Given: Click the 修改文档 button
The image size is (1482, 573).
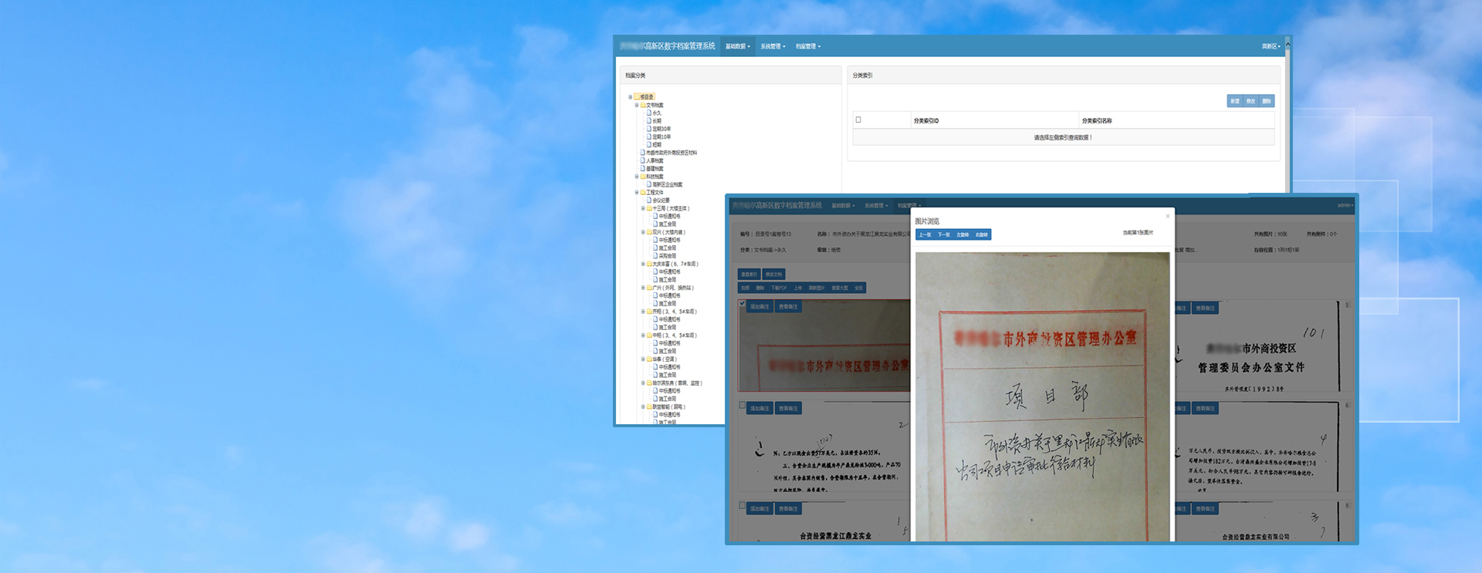Looking at the screenshot, I should click(773, 275).
